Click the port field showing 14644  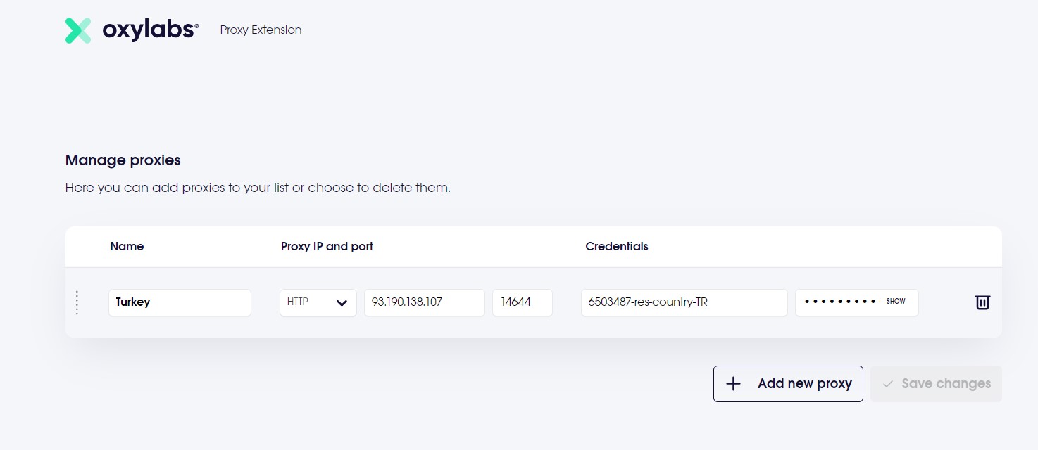click(522, 302)
